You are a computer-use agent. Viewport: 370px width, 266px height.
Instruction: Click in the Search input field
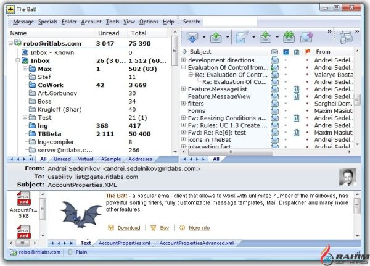pyautogui.click(x=229, y=22)
